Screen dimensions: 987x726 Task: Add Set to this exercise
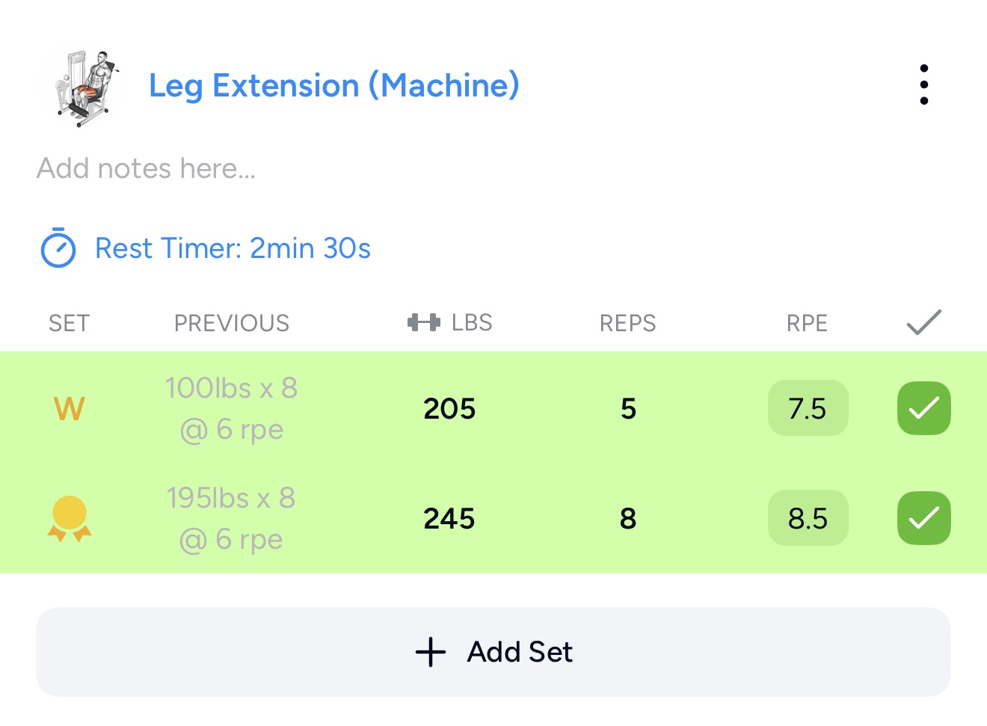pyautogui.click(x=493, y=652)
